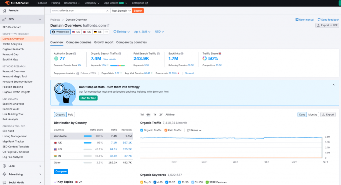Image resolution: width=341 pixels, height=185 pixels.
Task: Select the 1Y time range option
Action: pyautogui.click(x=155, y=115)
